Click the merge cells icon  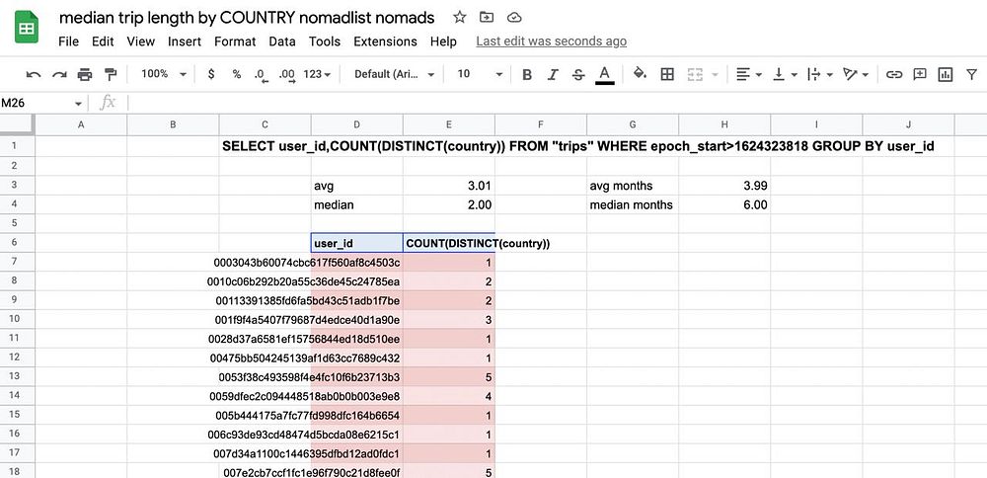[695, 74]
